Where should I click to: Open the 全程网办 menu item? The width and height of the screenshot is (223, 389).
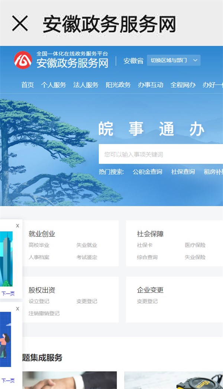pyautogui.click(x=183, y=85)
